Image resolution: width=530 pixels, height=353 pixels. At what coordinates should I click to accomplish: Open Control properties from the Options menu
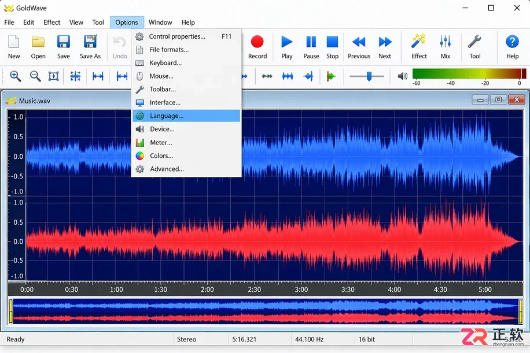186,36
